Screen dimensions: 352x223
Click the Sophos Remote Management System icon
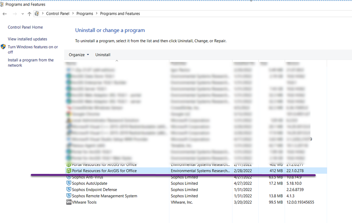(69, 196)
